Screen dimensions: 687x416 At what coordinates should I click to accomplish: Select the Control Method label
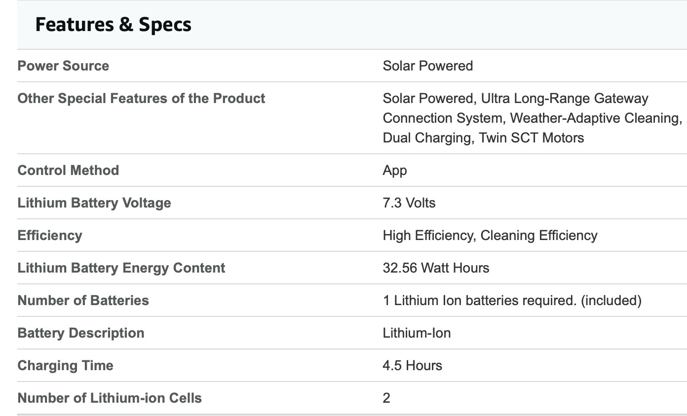point(68,170)
